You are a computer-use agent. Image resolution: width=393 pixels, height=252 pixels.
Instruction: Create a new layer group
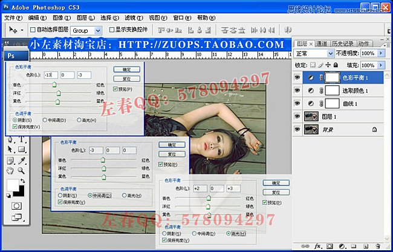[x=354, y=246]
